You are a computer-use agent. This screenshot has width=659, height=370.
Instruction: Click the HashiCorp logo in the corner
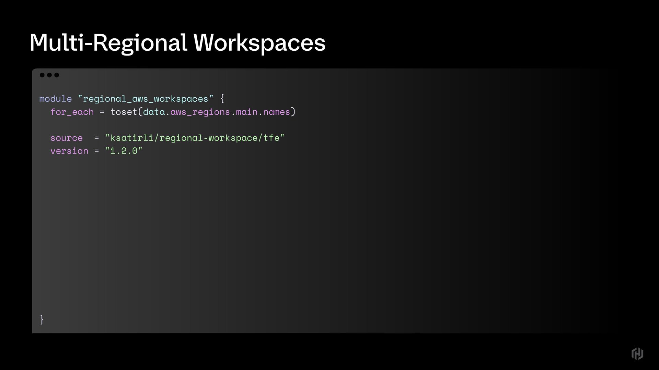coord(637,354)
